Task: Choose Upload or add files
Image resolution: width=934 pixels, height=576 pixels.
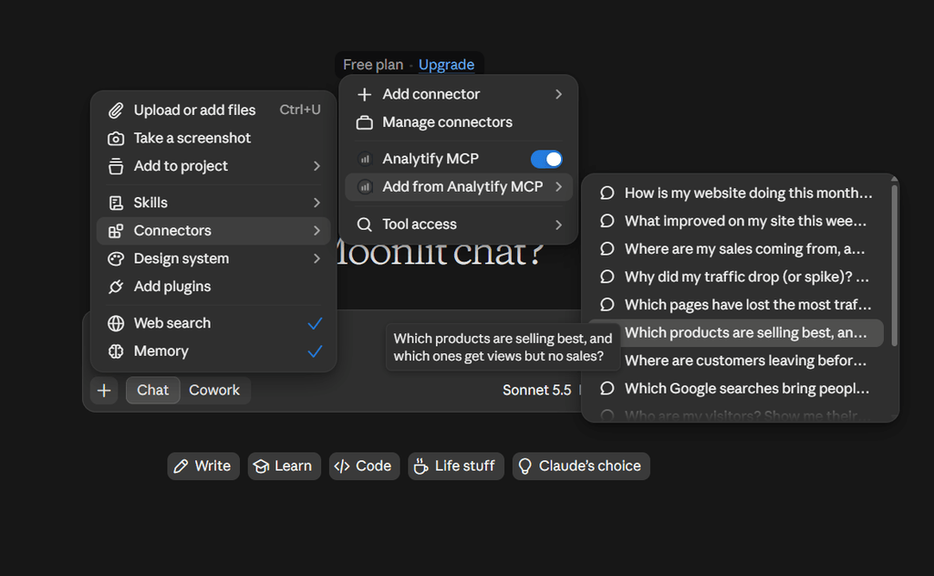Action: tap(213, 110)
